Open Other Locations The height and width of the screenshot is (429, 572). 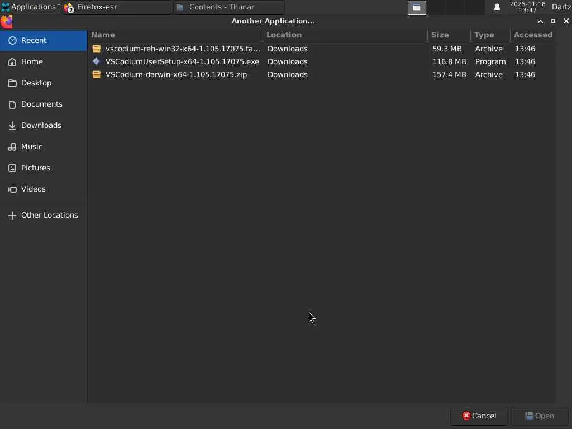point(44,215)
